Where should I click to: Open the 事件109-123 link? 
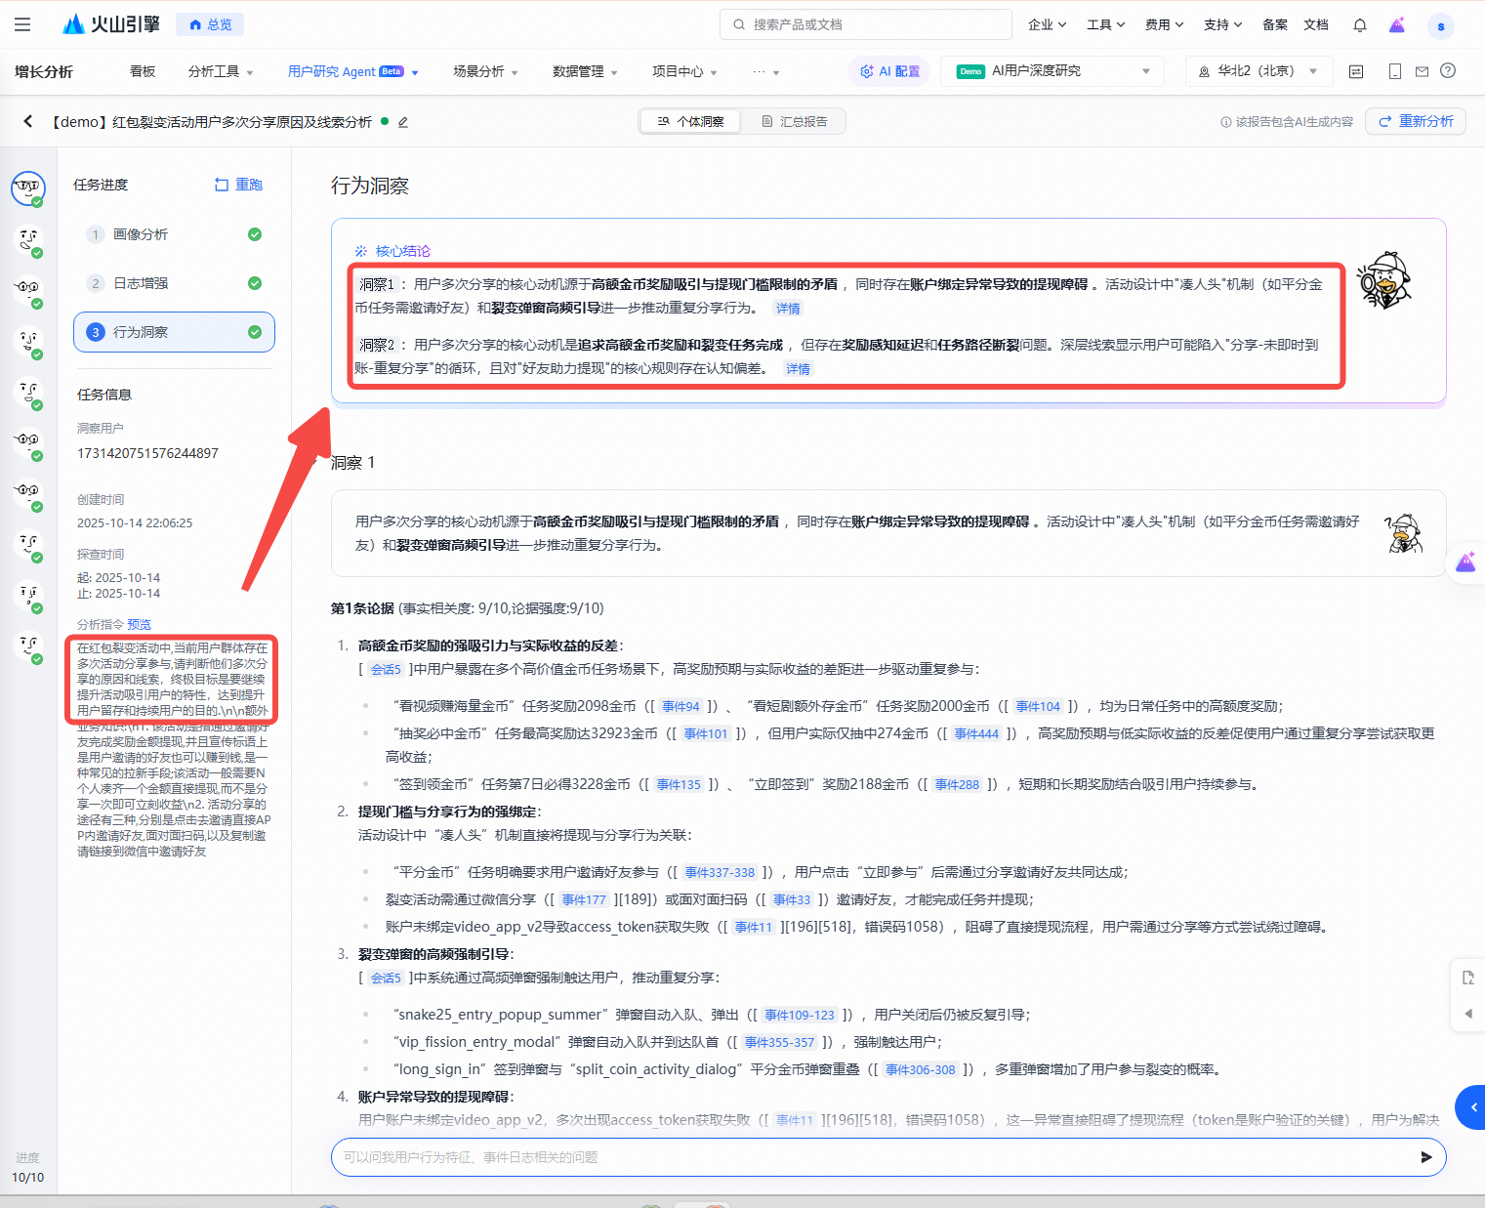[800, 1015]
